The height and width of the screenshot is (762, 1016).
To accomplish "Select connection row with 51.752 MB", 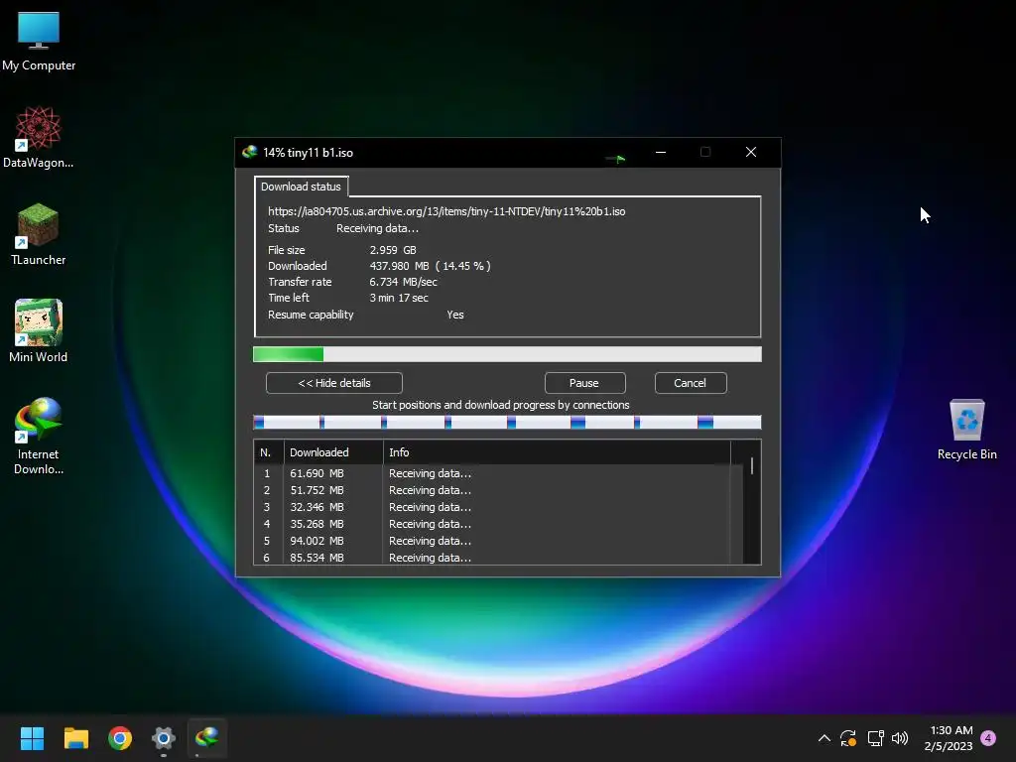I will point(498,490).
